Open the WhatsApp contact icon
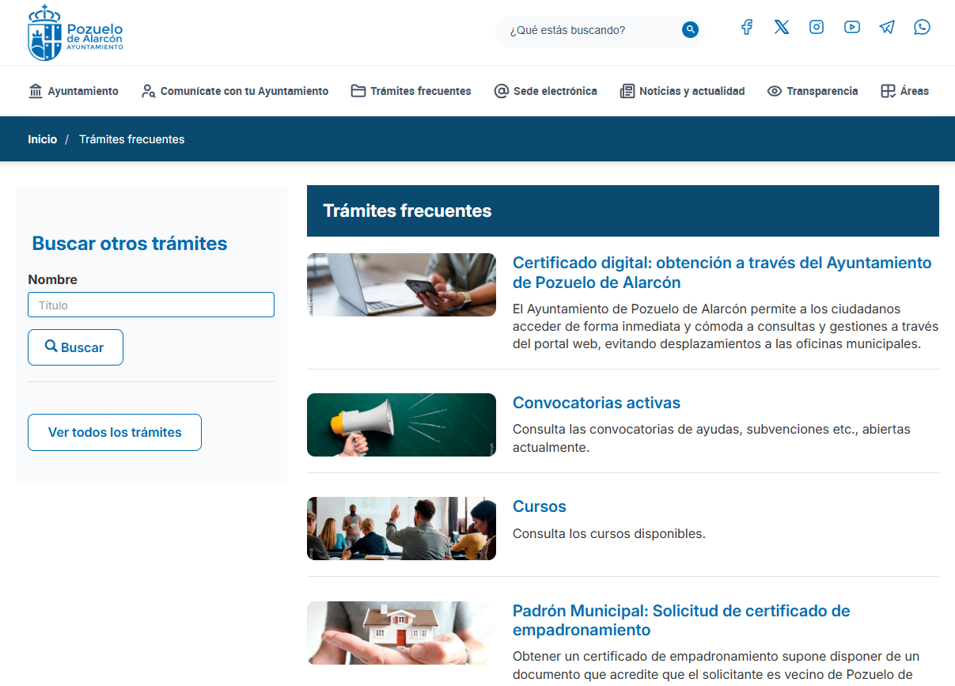Viewport: 955px width, 686px height. [922, 28]
